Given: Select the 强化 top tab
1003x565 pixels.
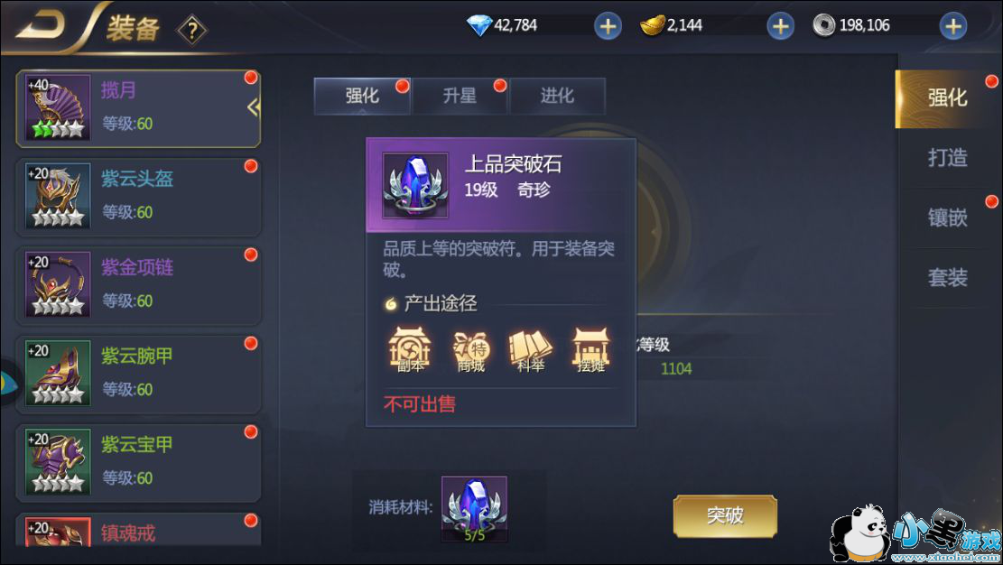Looking at the screenshot, I should tap(362, 96).
